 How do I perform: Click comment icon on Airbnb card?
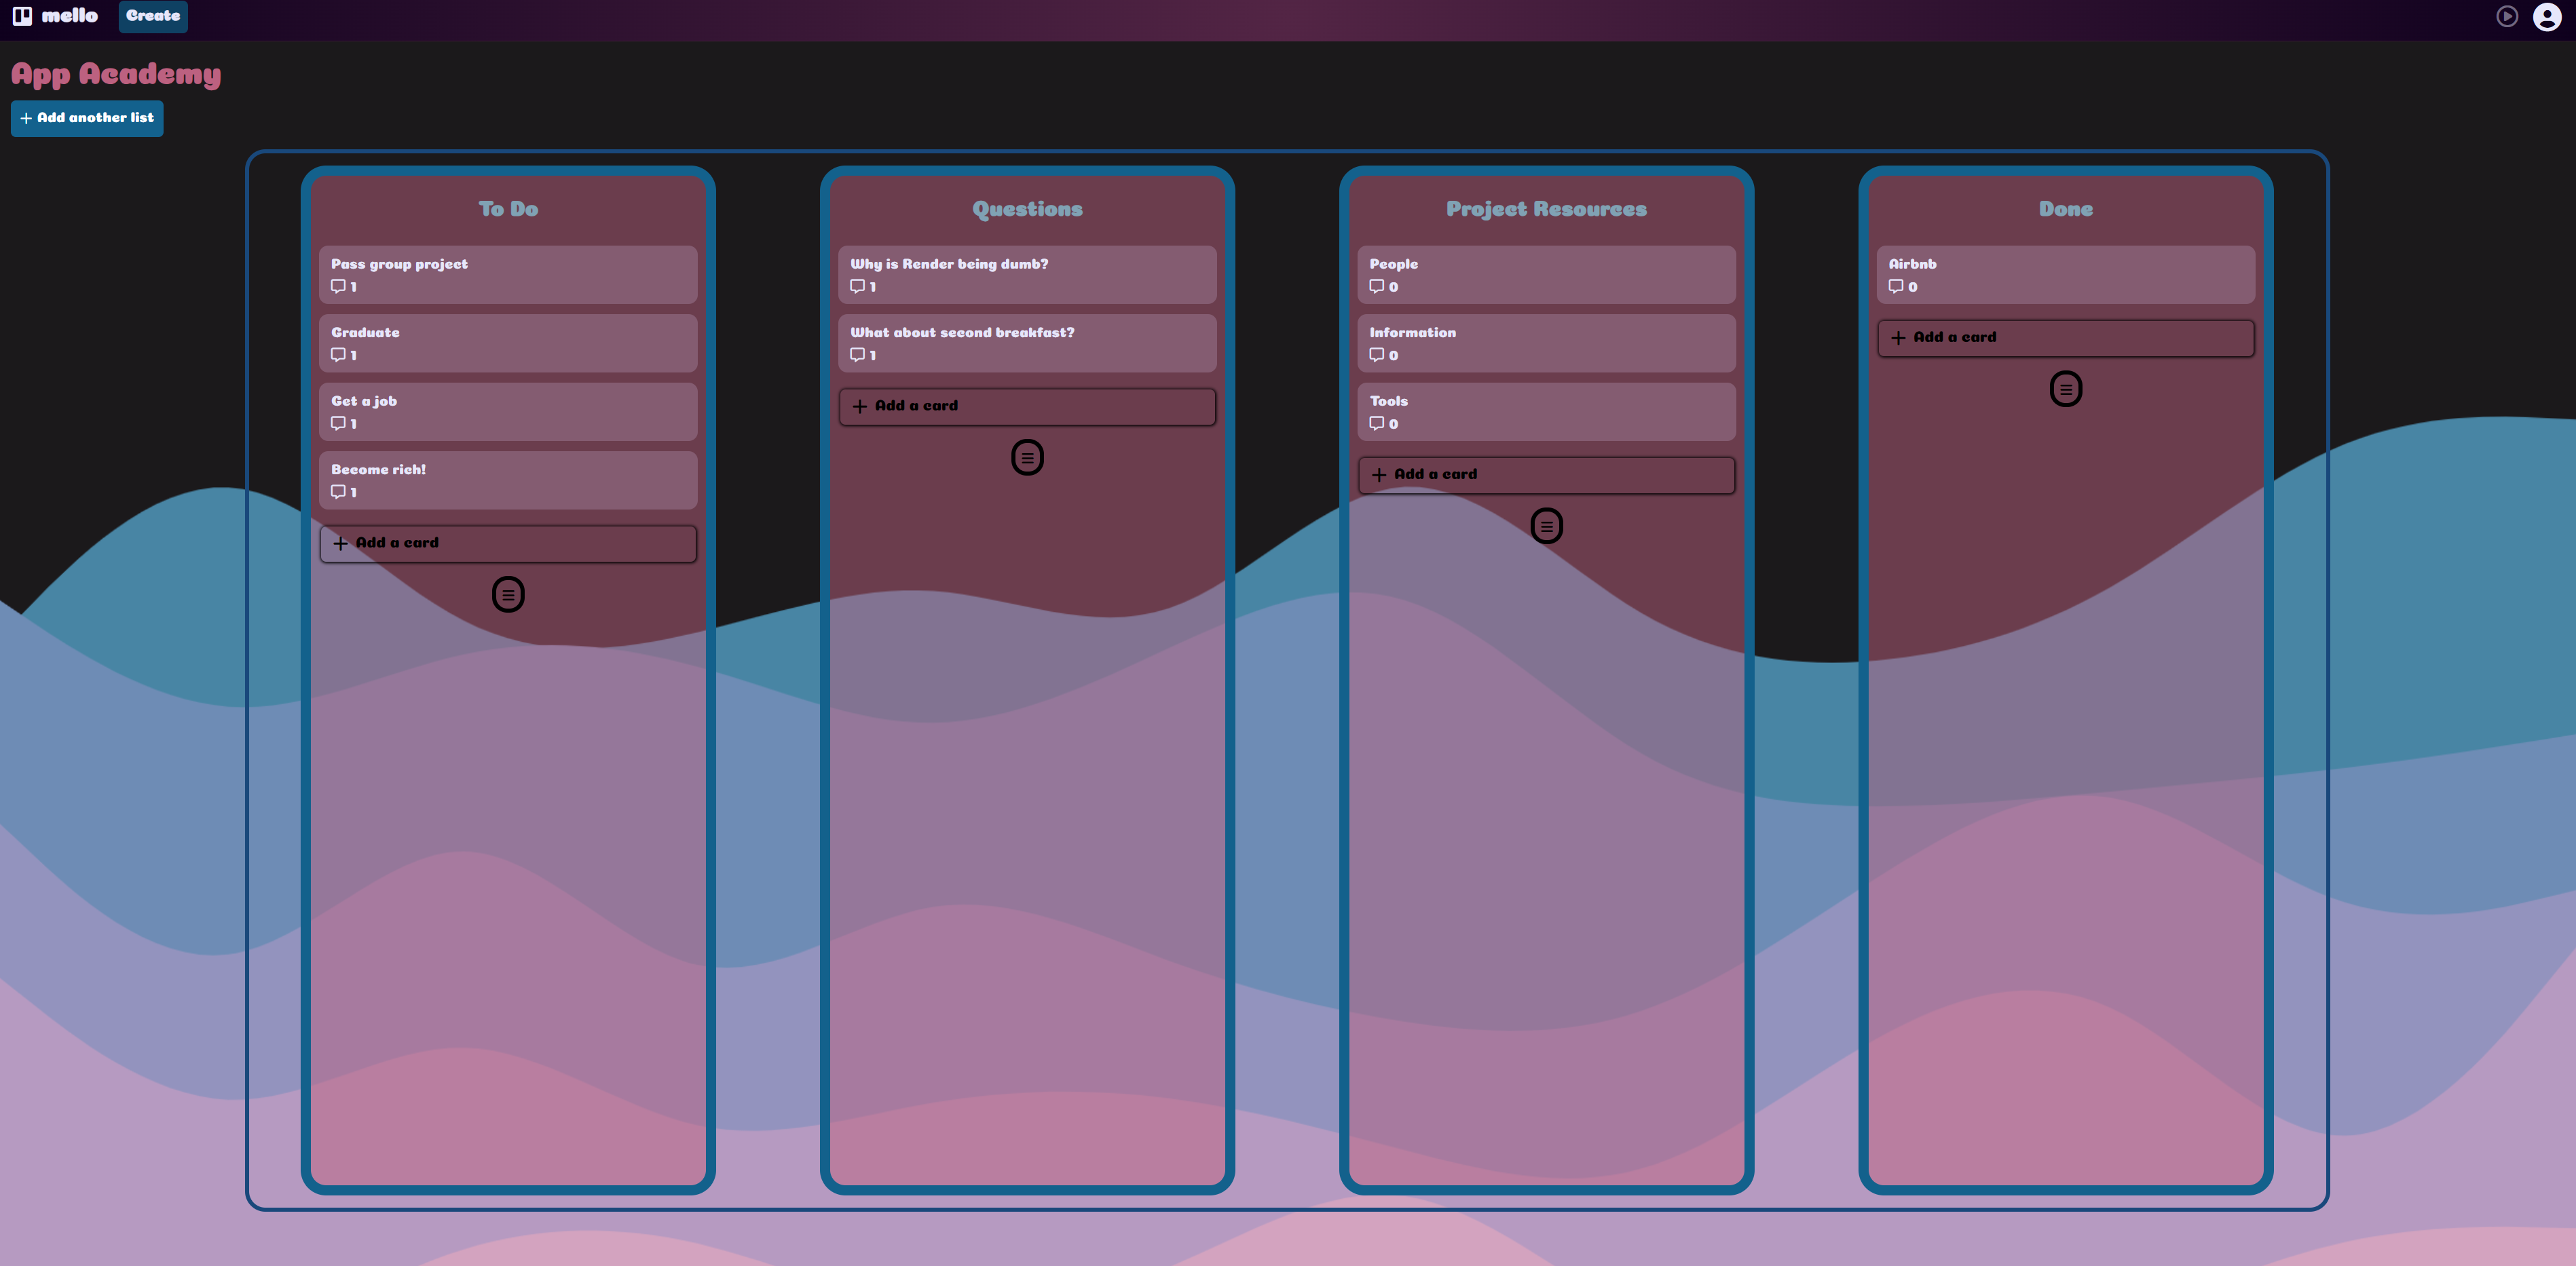pos(1895,287)
